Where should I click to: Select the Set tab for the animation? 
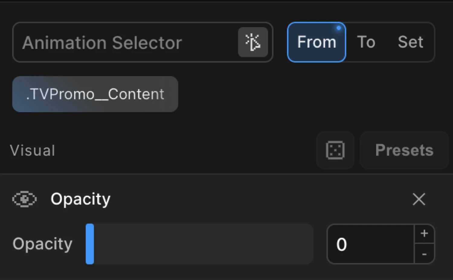click(x=410, y=42)
